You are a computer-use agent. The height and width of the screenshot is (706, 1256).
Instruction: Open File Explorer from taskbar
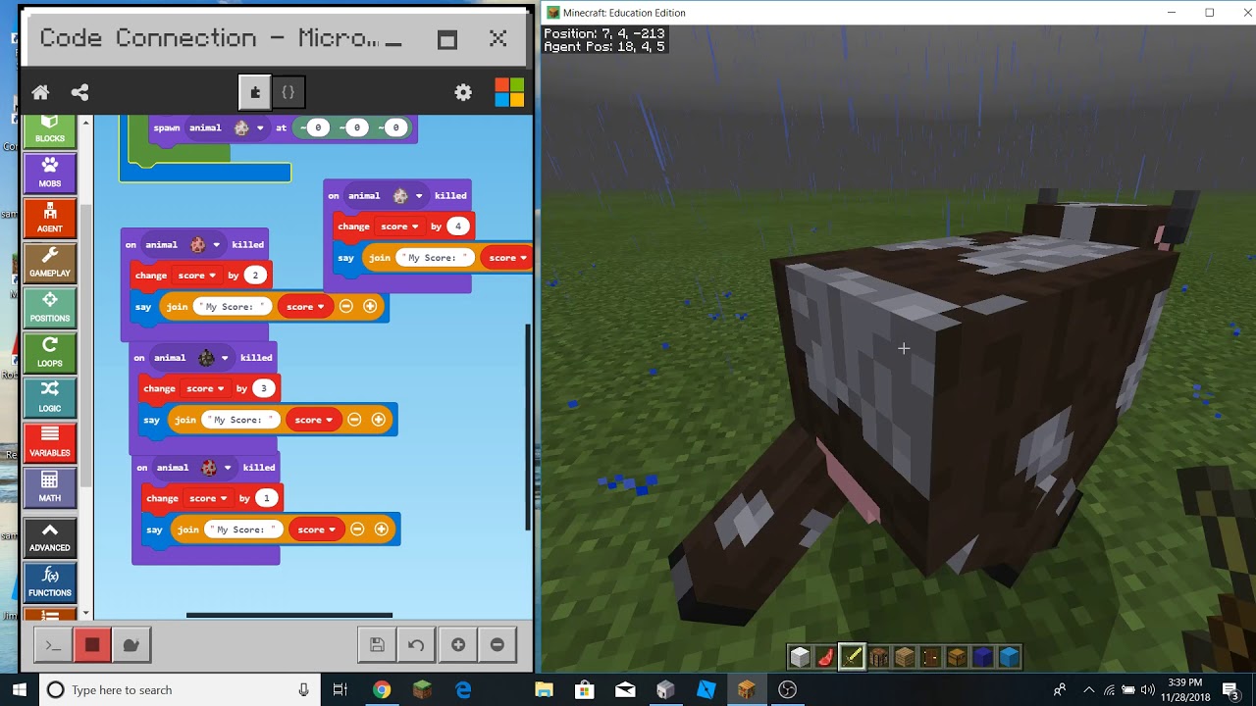pos(544,690)
